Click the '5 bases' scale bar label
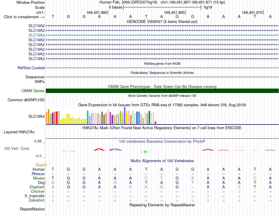 (116, 7)
